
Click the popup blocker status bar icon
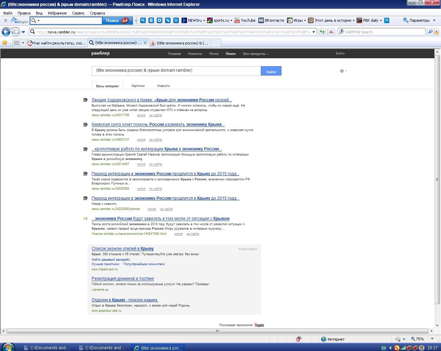click(299, 339)
